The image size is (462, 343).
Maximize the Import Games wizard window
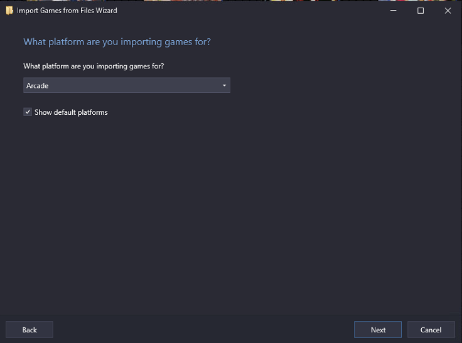pyautogui.click(x=421, y=11)
